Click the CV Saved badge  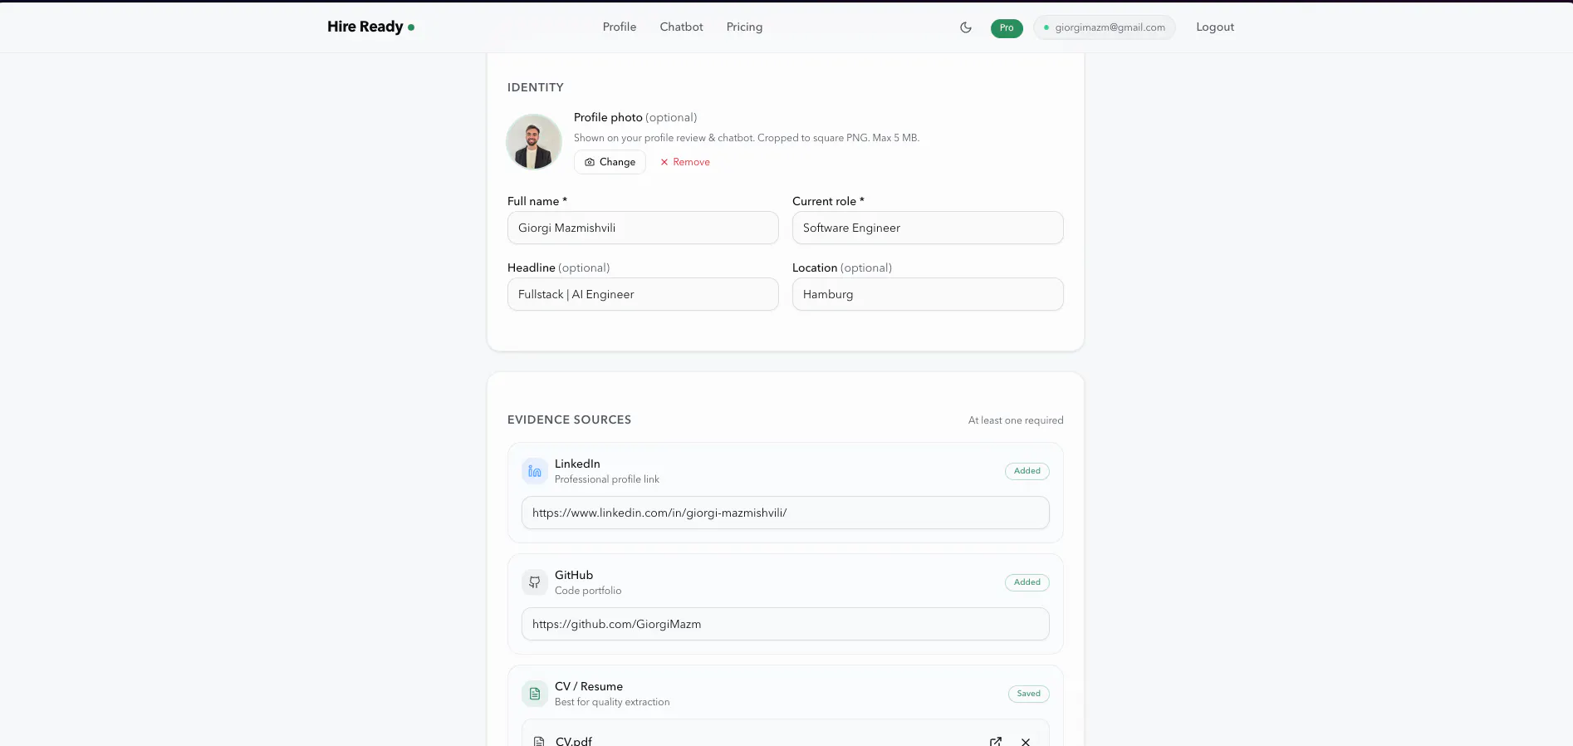(1028, 694)
